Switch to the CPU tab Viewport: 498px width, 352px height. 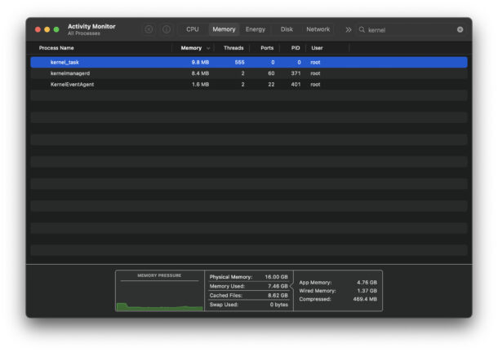193,29
